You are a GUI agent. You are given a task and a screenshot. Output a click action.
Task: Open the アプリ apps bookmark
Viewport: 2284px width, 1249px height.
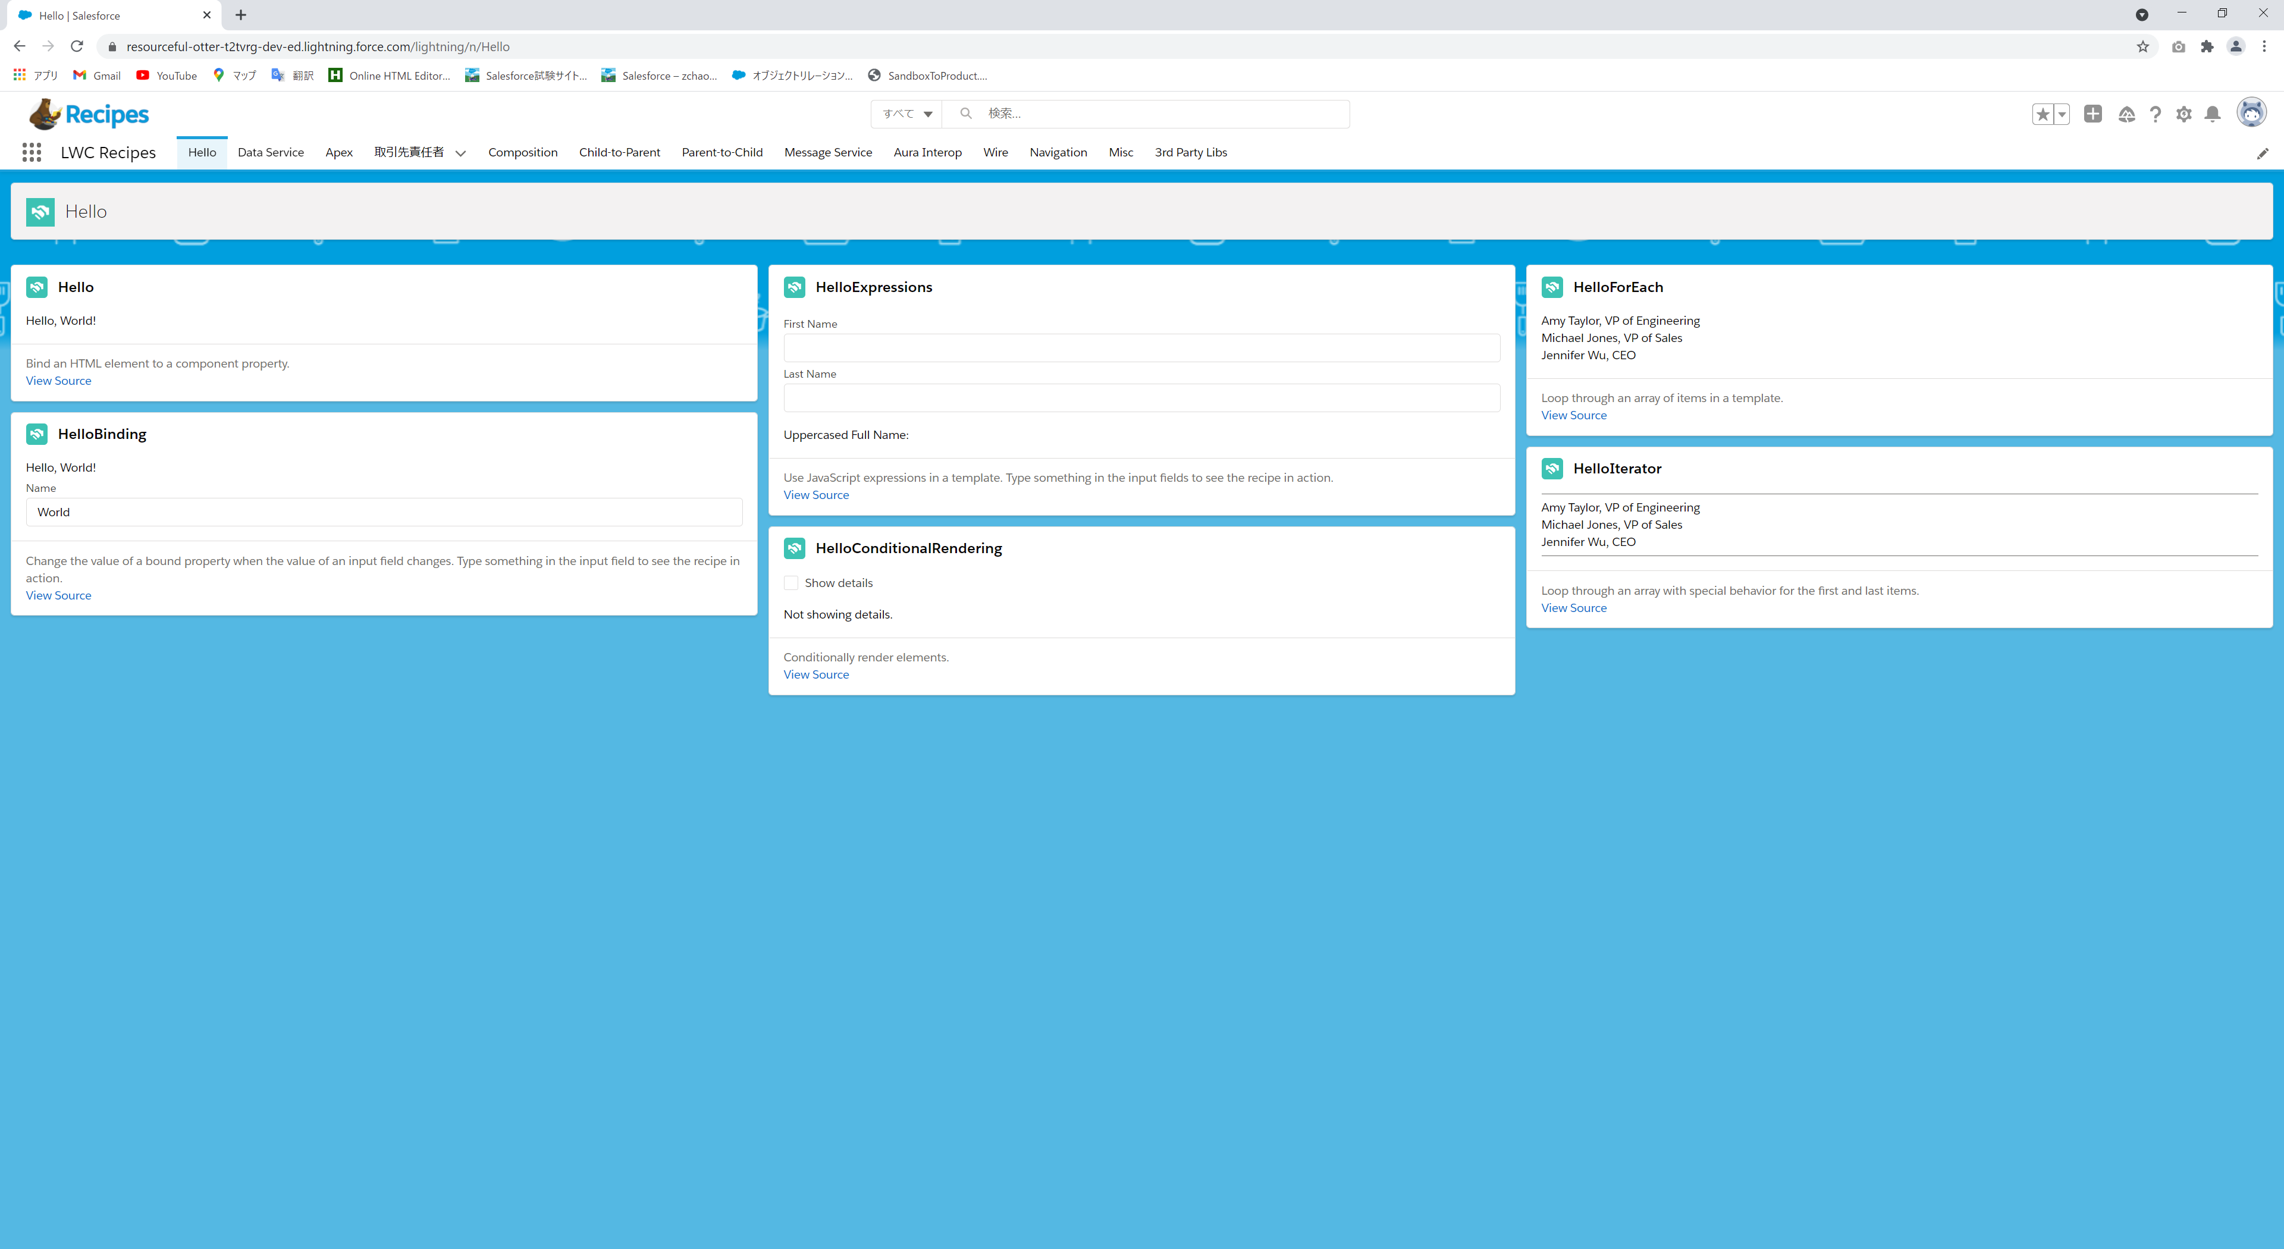click(x=36, y=76)
